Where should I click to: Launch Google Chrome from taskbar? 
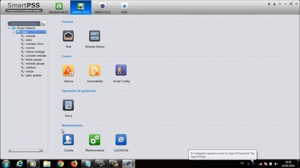point(60,164)
